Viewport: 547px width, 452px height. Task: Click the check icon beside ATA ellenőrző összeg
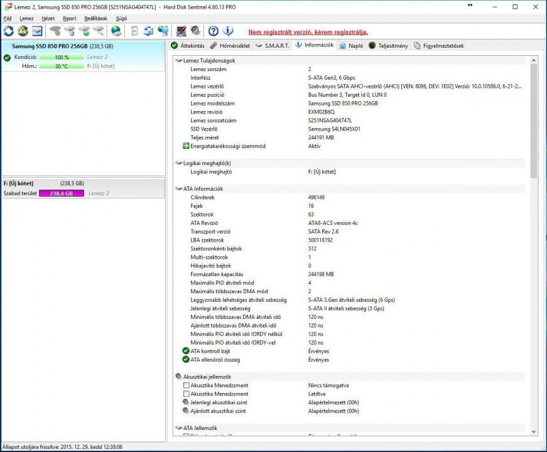tap(186, 359)
